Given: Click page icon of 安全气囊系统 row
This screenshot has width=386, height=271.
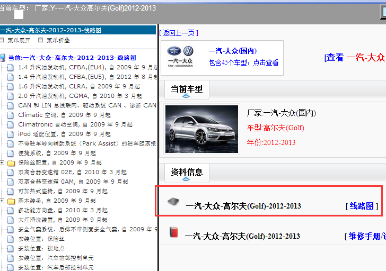Looking at the screenshot, I should point(11,230).
